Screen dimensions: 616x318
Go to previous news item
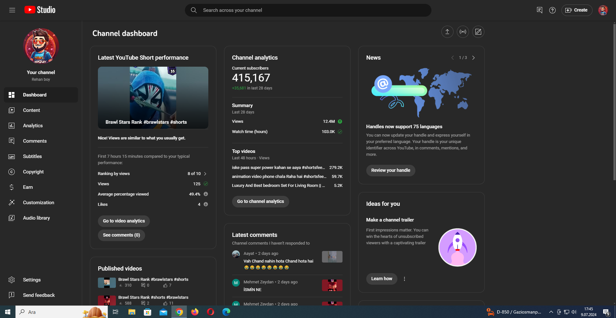click(453, 58)
